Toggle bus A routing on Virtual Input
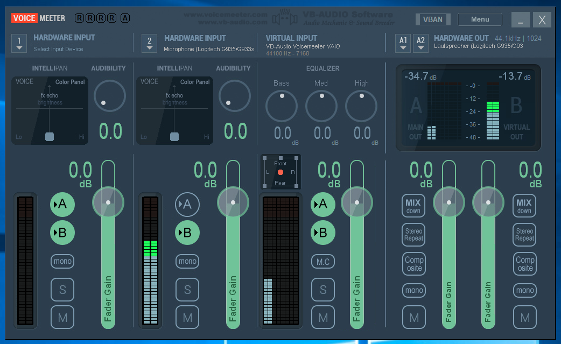561x344 pixels. [x=322, y=204]
